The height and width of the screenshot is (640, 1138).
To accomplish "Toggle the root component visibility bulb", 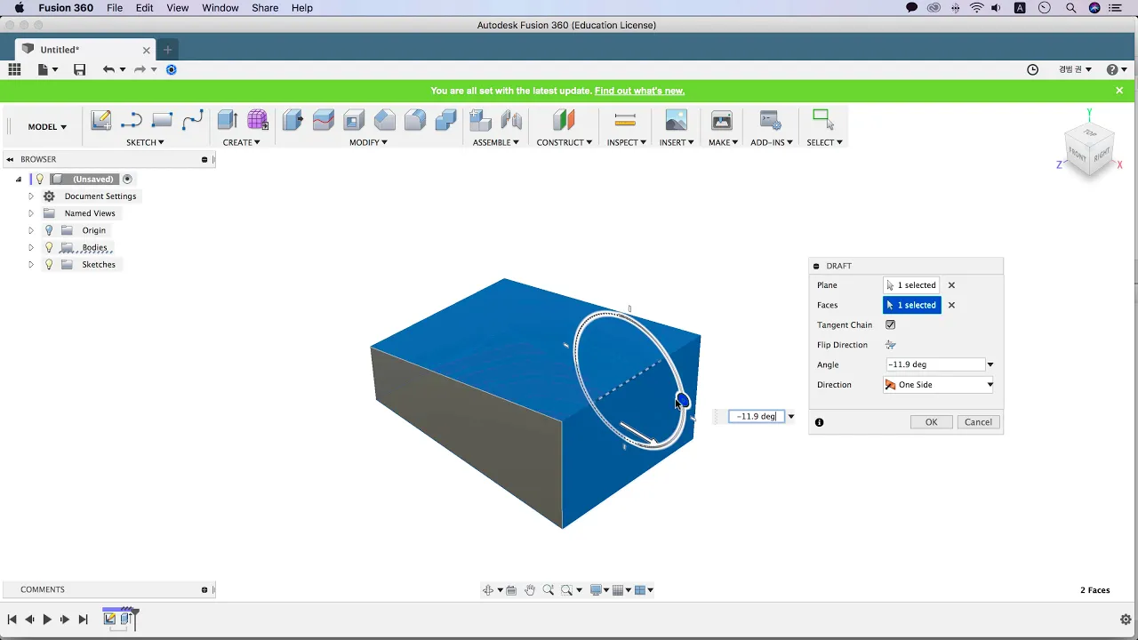I will 39,179.
